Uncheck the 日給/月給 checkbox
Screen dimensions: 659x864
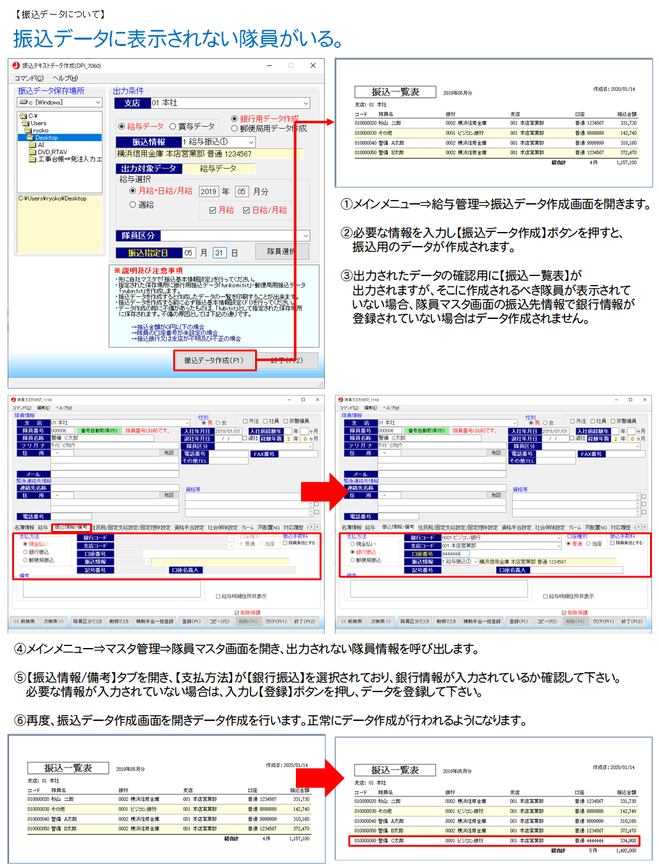pyautogui.click(x=246, y=210)
